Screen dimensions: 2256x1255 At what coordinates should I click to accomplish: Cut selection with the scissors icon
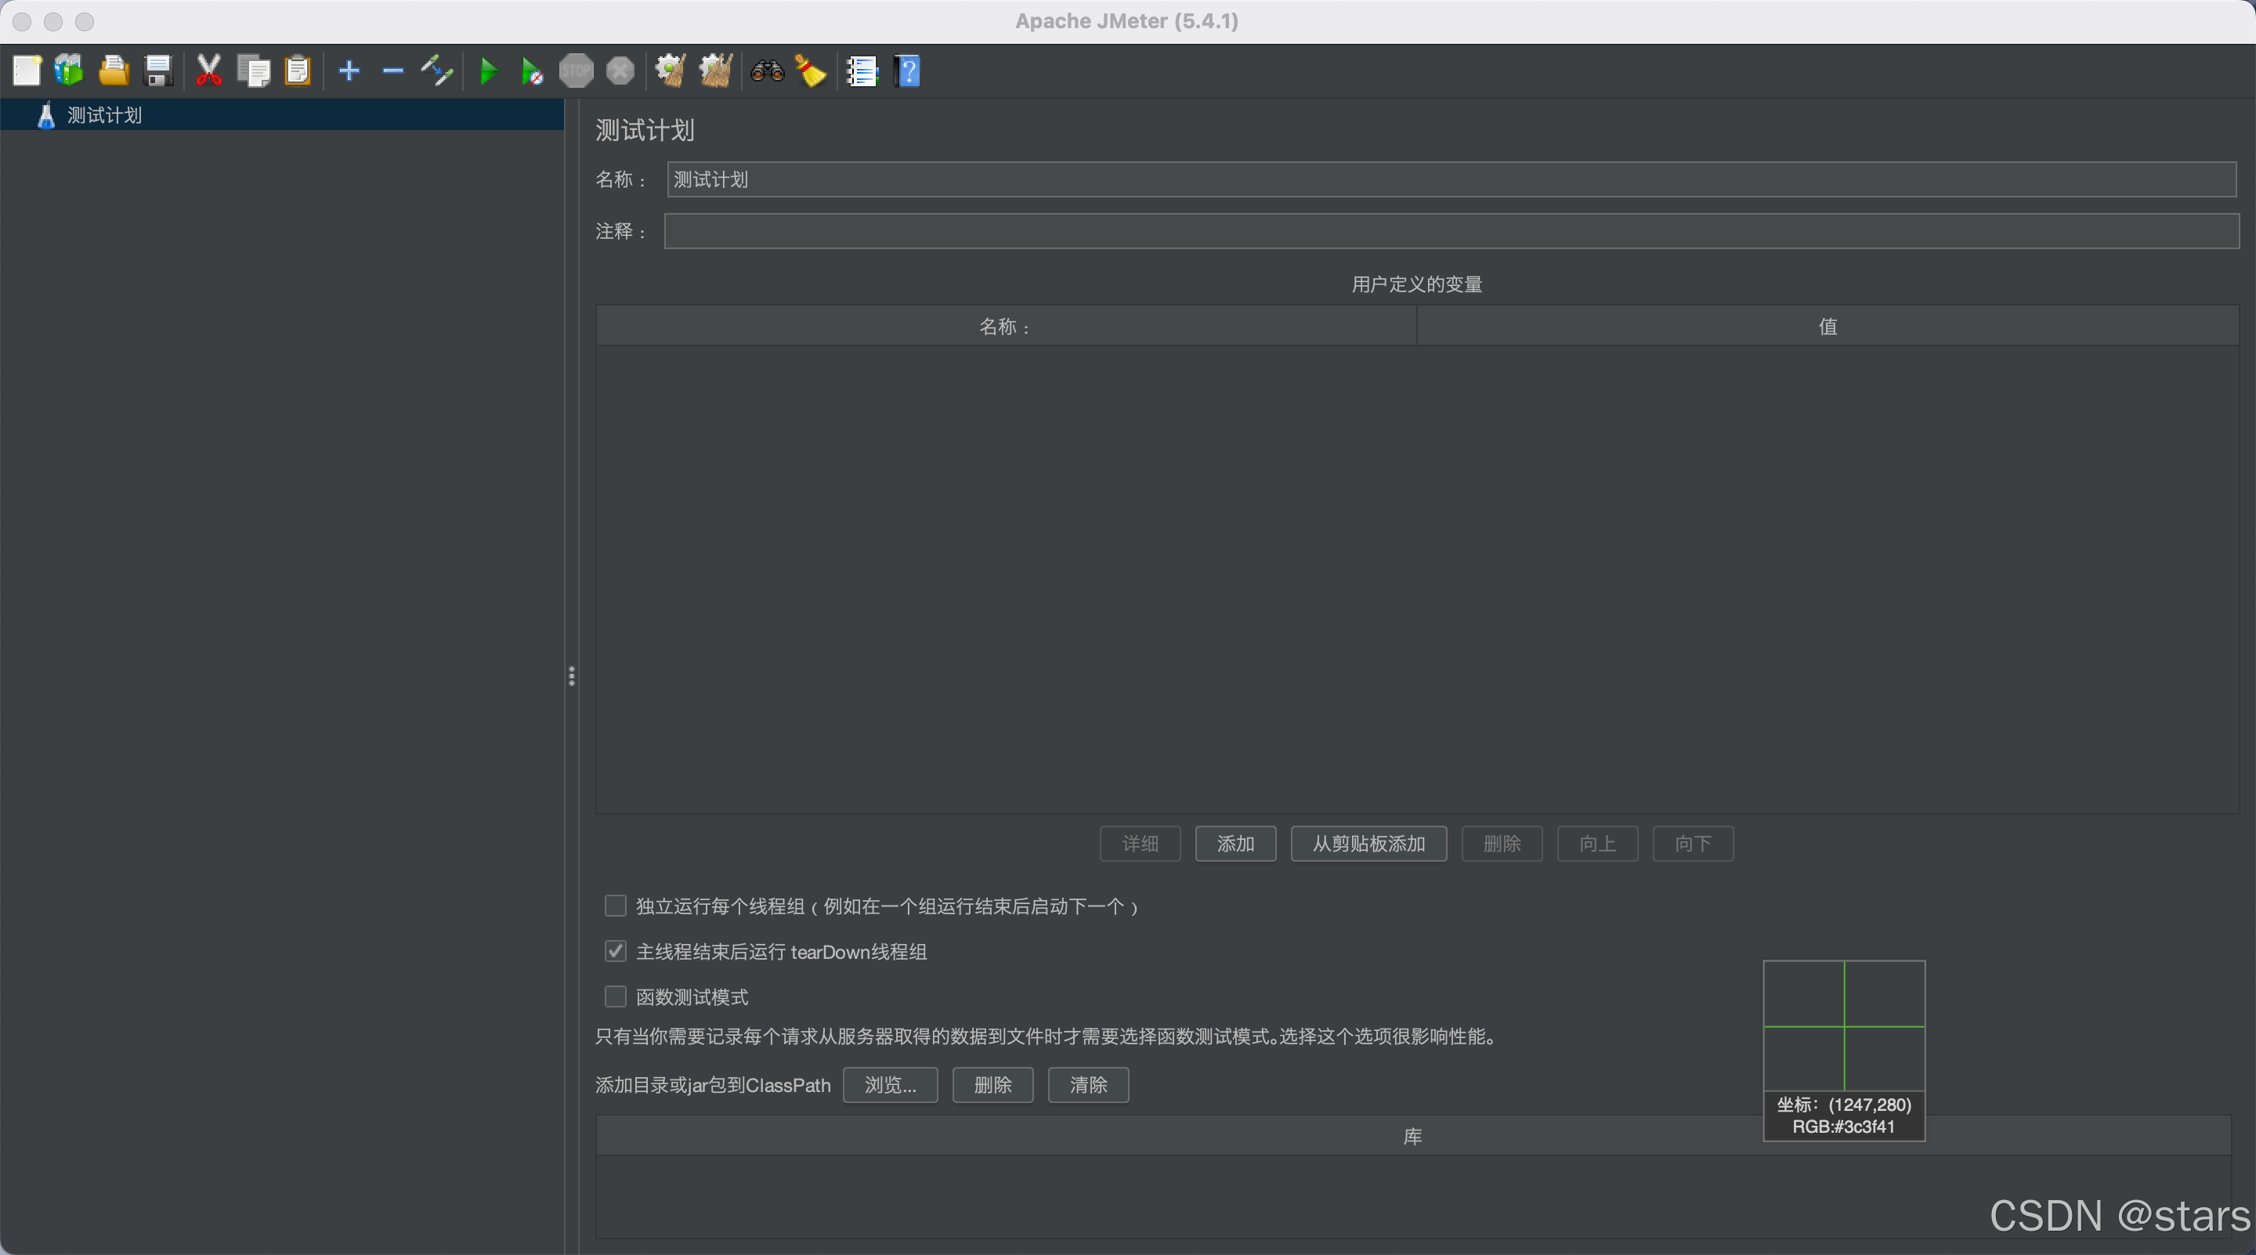(208, 71)
